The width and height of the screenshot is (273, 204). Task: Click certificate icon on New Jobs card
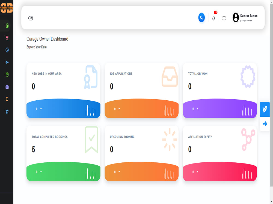click(91, 77)
